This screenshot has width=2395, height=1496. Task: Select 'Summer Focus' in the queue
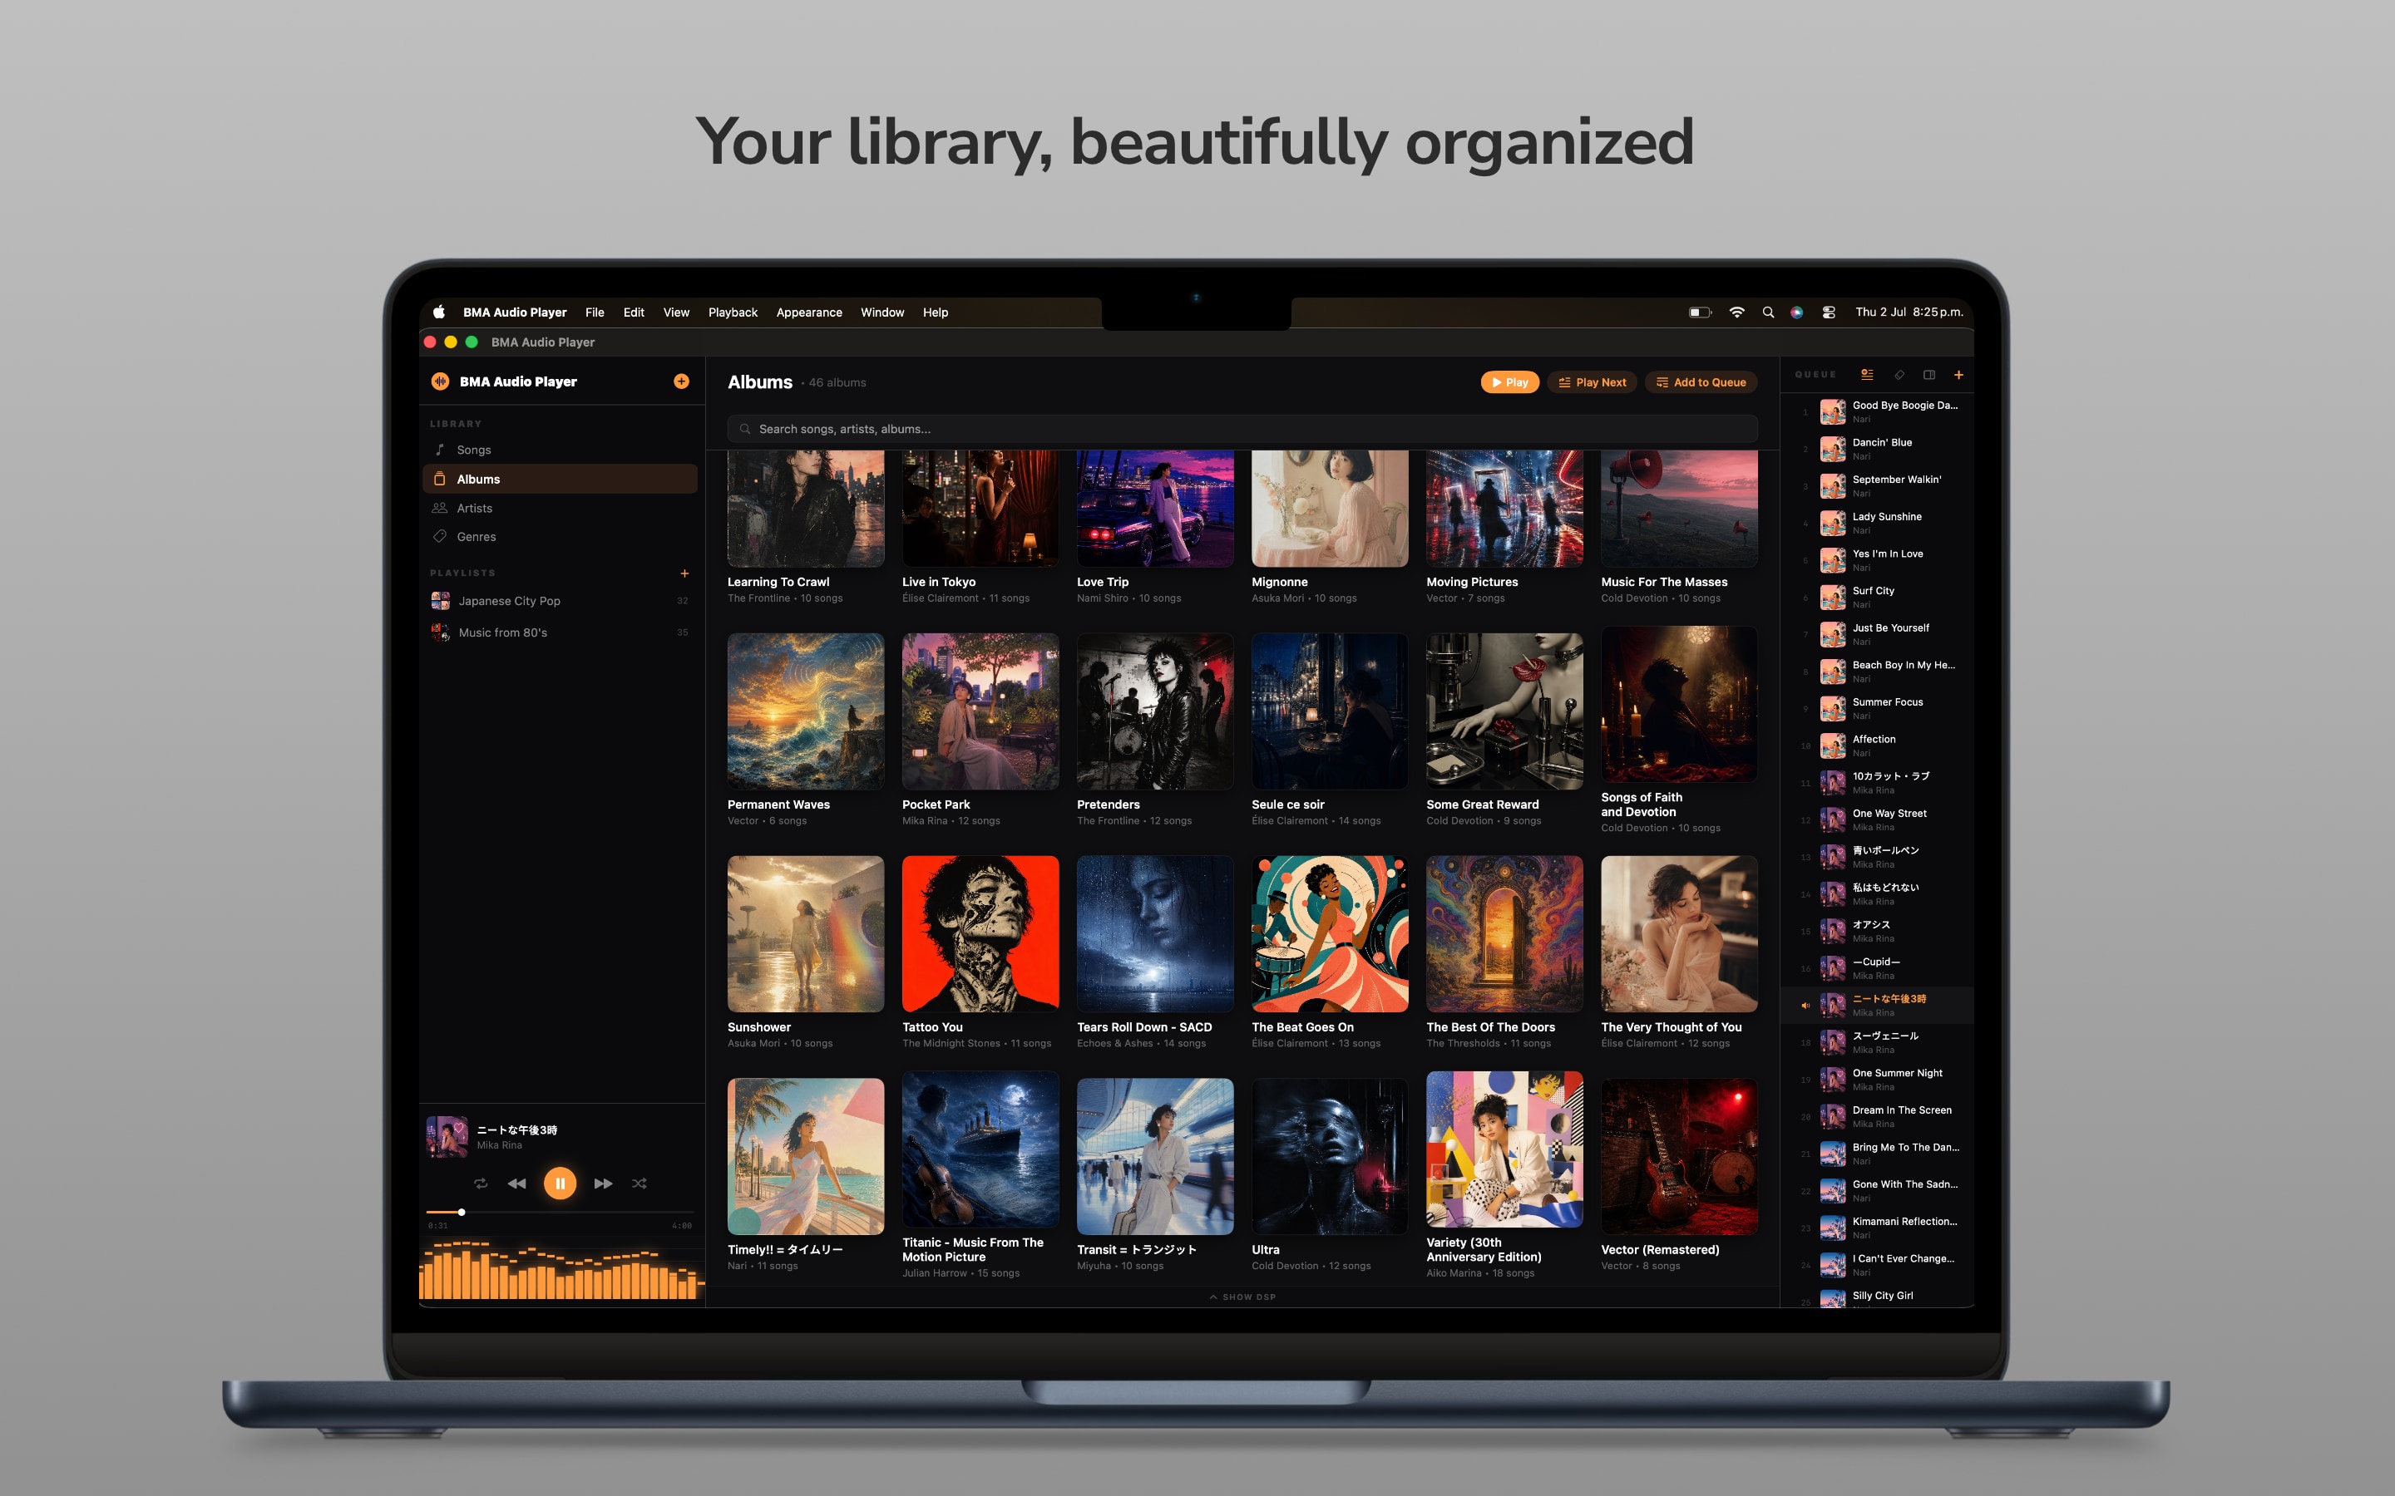click(1876, 708)
